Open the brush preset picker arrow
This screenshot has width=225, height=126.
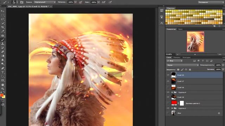(x=17, y=2)
